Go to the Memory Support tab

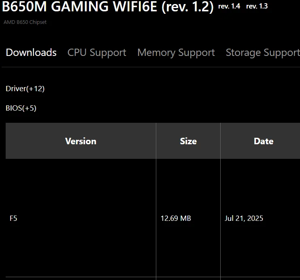[x=176, y=53]
